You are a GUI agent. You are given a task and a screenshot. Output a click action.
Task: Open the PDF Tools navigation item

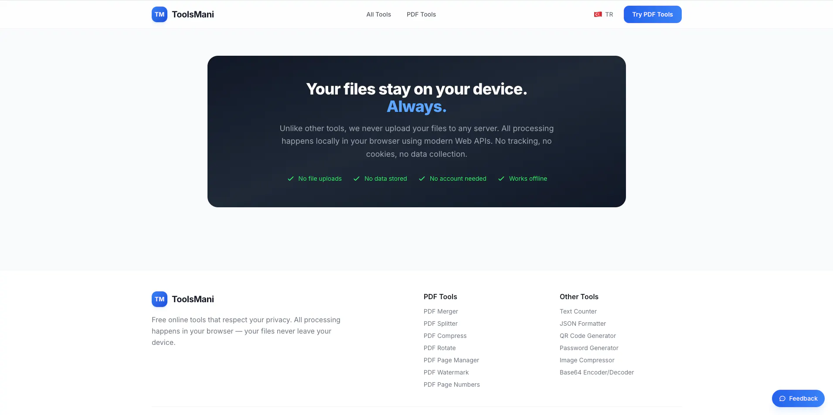coord(421,14)
